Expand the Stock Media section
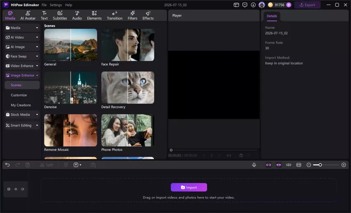Screen dimensions: 351x213 (22, 115)
